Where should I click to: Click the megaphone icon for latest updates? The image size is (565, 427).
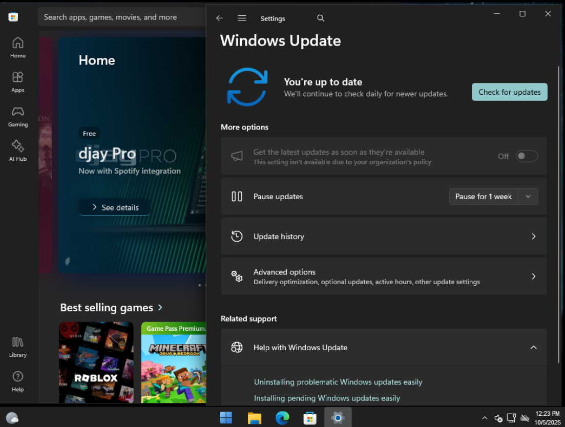pos(237,156)
